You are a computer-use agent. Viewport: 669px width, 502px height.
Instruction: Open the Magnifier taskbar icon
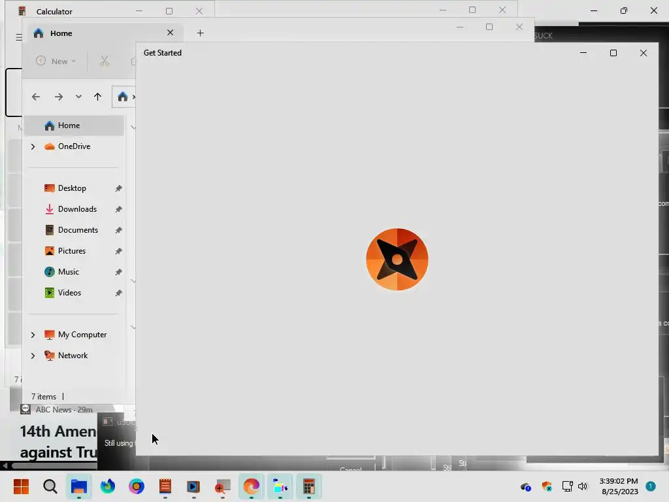[x=222, y=486]
